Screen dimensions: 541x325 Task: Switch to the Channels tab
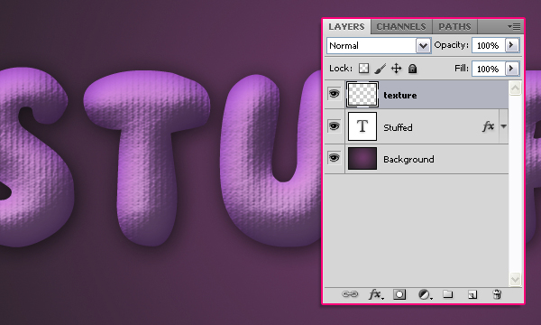[x=401, y=26]
